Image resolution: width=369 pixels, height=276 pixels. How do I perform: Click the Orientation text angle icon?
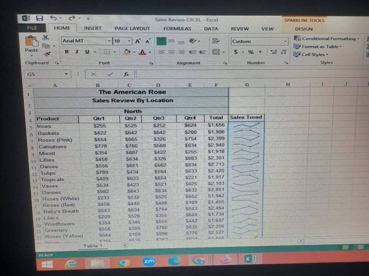coord(193,41)
